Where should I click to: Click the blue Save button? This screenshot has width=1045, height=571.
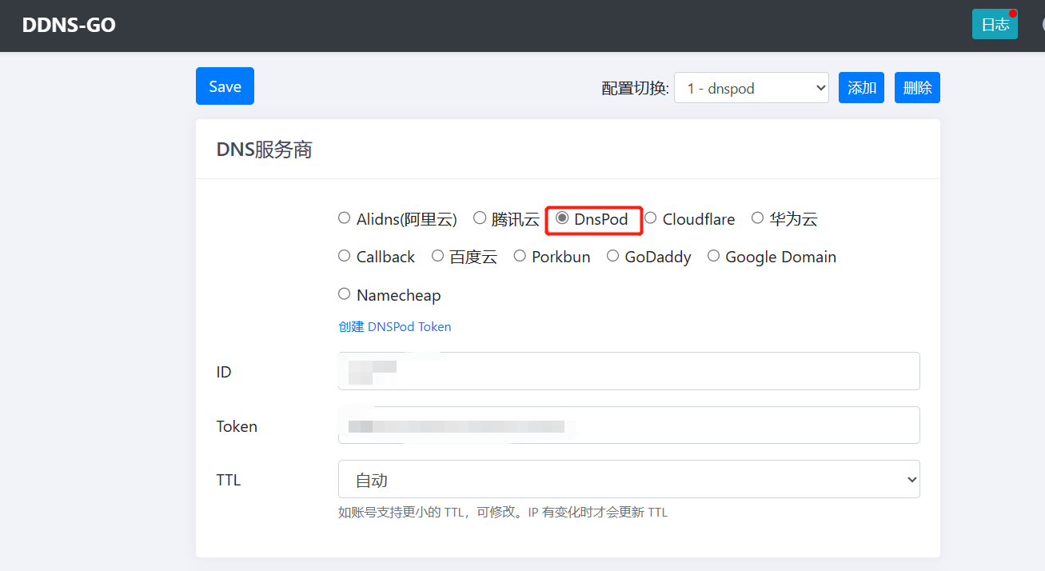point(225,86)
